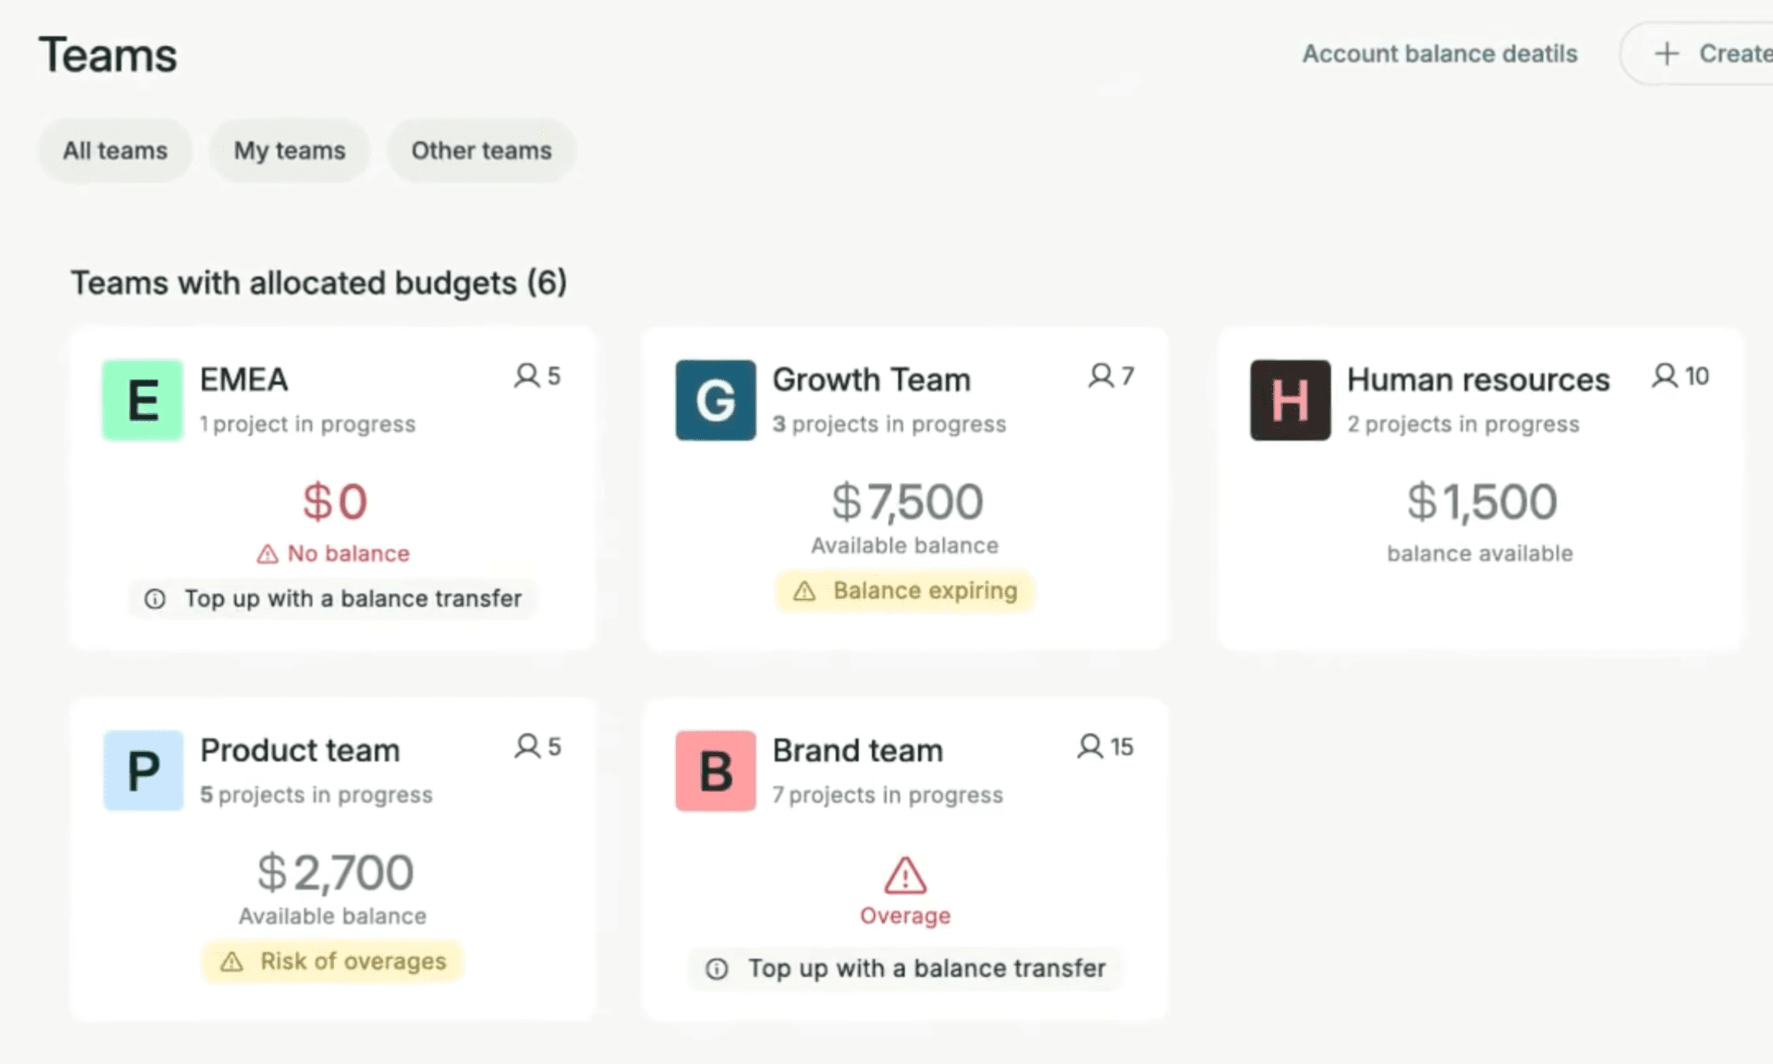
Task: Click the Risk of overages badge
Action: [333, 961]
